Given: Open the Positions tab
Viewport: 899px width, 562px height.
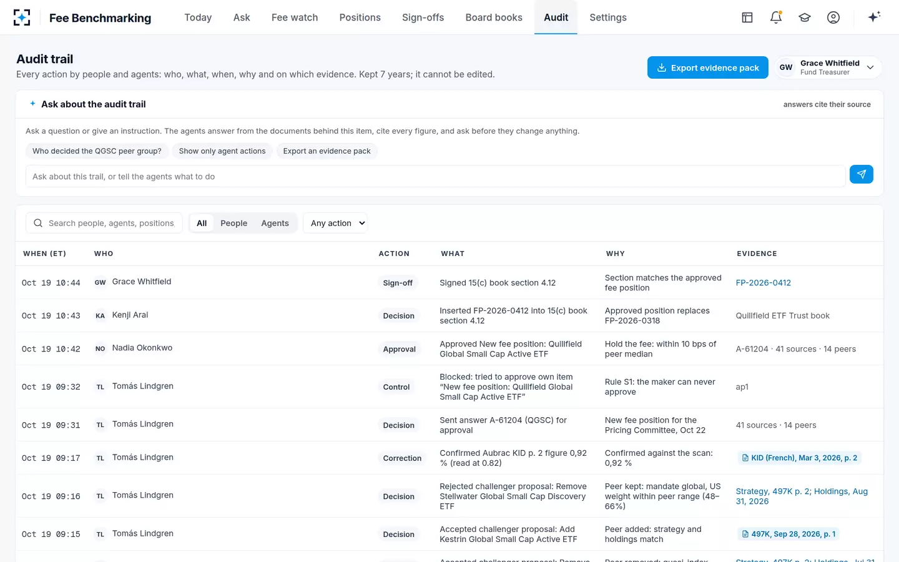Looking at the screenshot, I should pyautogui.click(x=360, y=17).
